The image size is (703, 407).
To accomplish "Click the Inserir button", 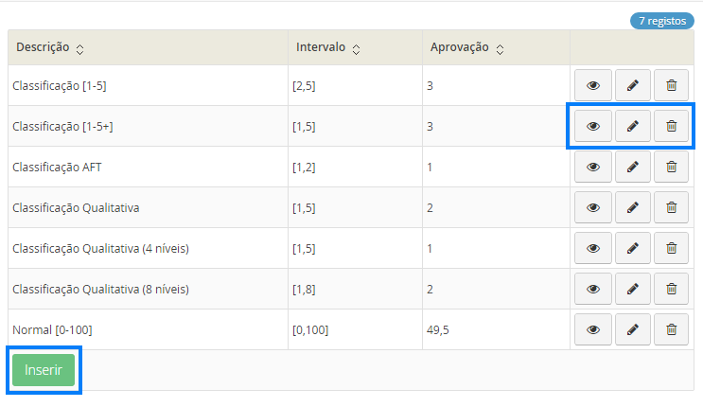I will point(44,370).
